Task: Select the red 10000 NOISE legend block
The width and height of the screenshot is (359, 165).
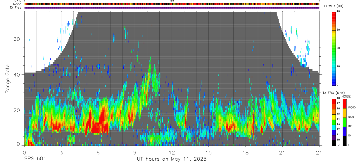Action: tap(345, 104)
